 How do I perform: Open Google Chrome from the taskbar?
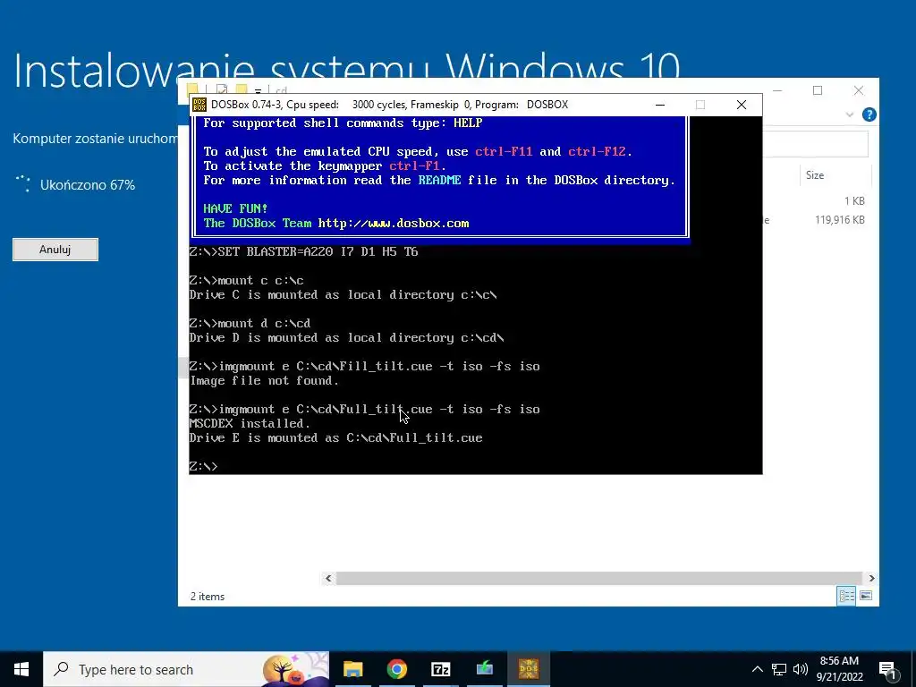point(396,669)
